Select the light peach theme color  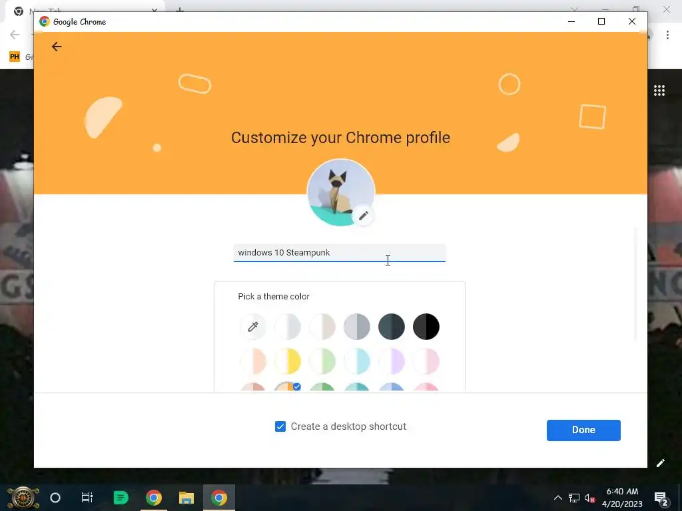pos(252,361)
